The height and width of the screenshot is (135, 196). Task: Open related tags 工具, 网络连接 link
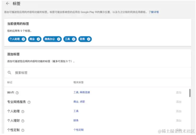[x=82, y=92]
